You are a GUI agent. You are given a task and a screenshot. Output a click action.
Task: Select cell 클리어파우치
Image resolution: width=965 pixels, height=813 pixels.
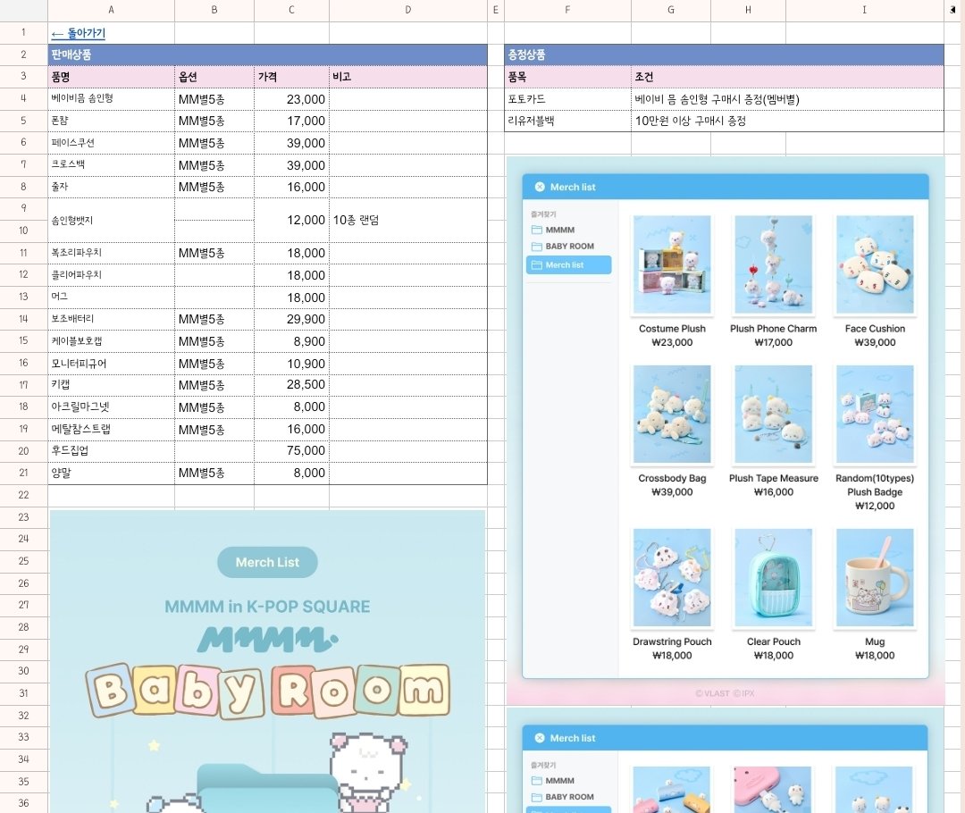click(111, 275)
